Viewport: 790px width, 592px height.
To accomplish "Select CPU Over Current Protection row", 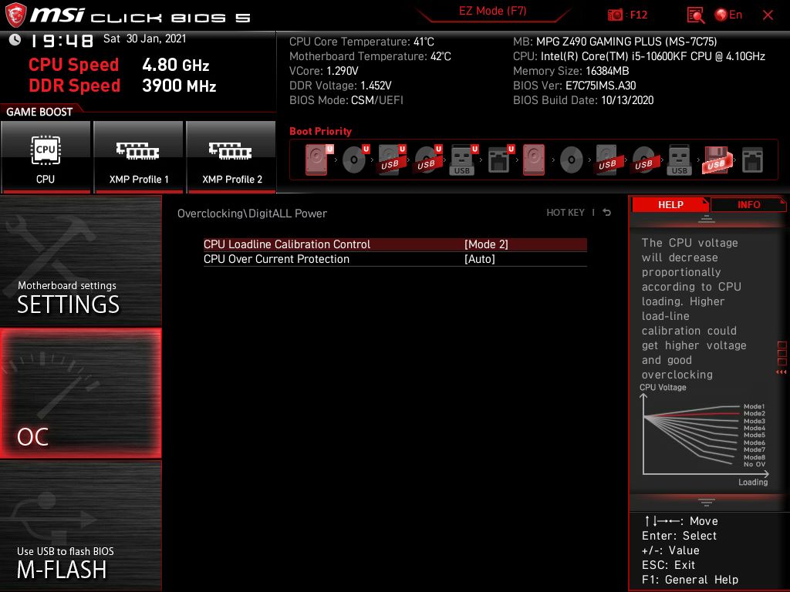I will pyautogui.click(x=395, y=259).
